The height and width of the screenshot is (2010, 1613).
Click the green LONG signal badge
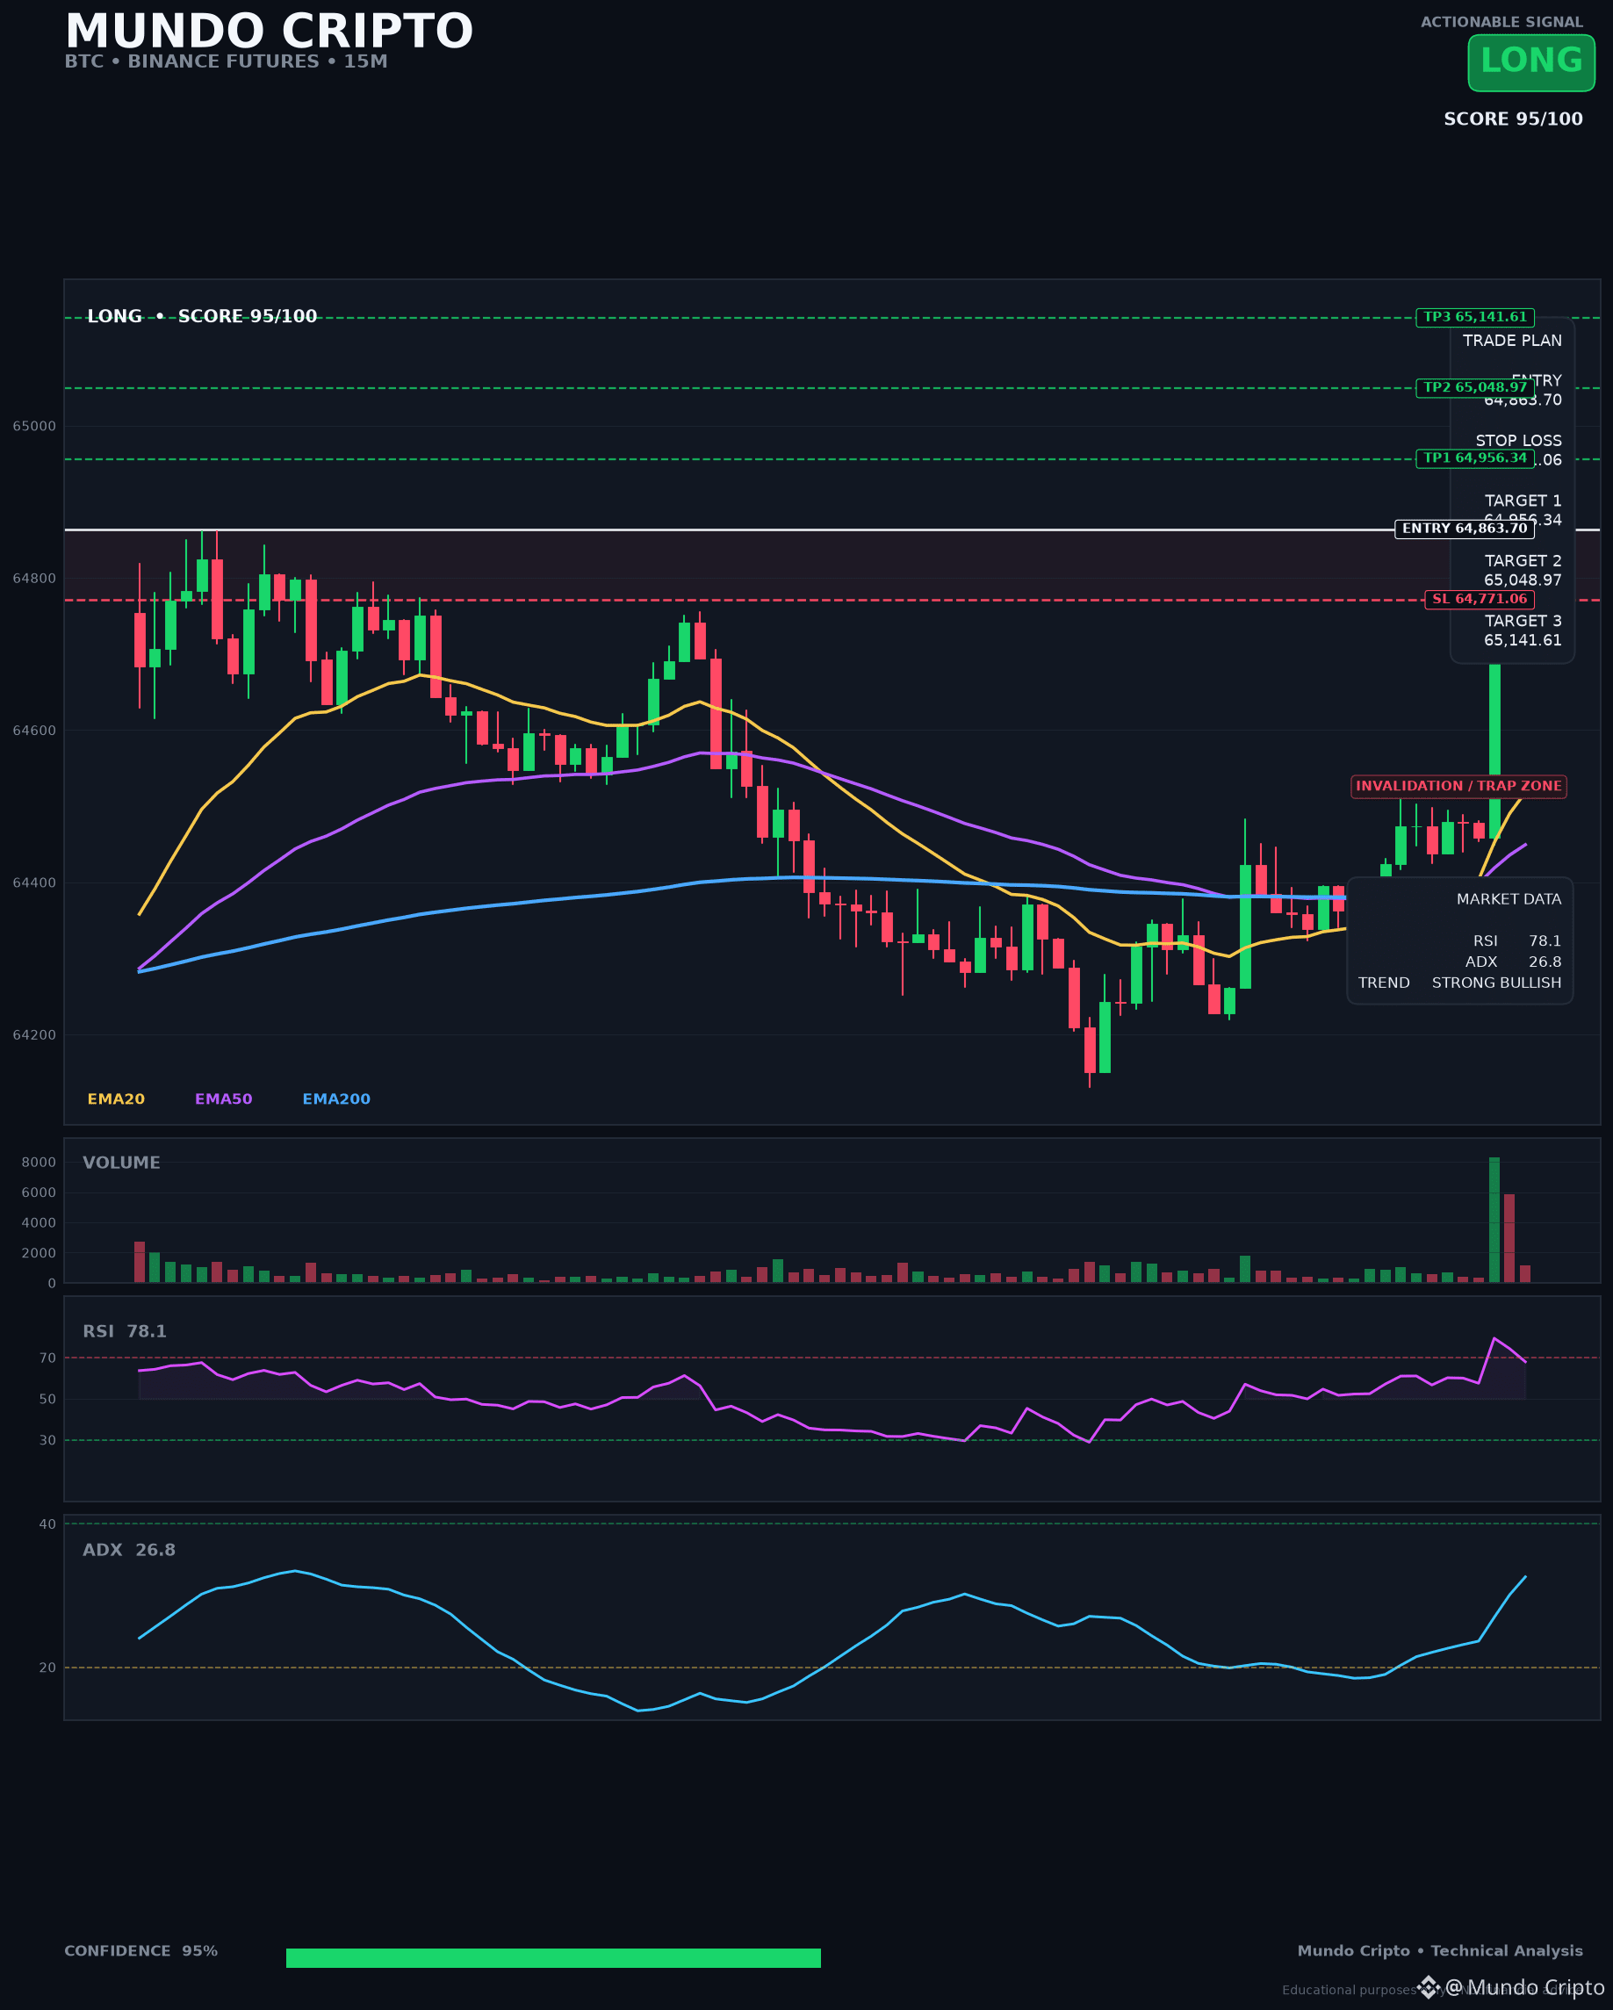1531,62
